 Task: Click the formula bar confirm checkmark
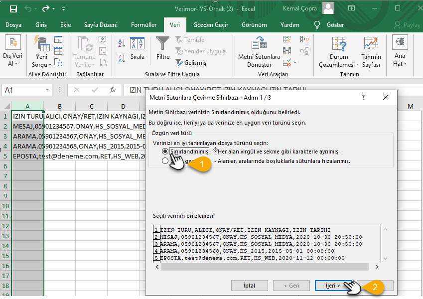(95, 90)
